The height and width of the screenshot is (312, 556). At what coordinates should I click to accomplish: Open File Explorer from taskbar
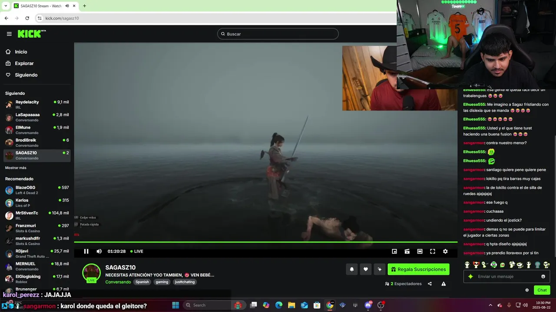tap(291, 305)
